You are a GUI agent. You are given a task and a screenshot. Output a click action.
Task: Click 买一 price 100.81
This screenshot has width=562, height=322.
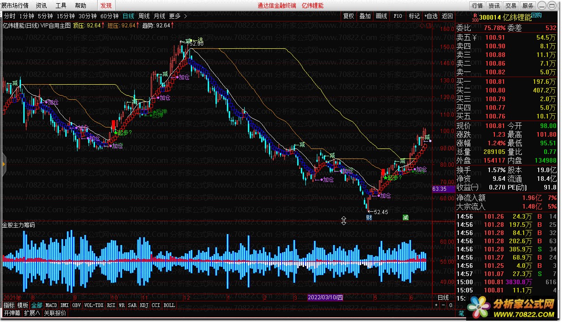(x=495, y=82)
